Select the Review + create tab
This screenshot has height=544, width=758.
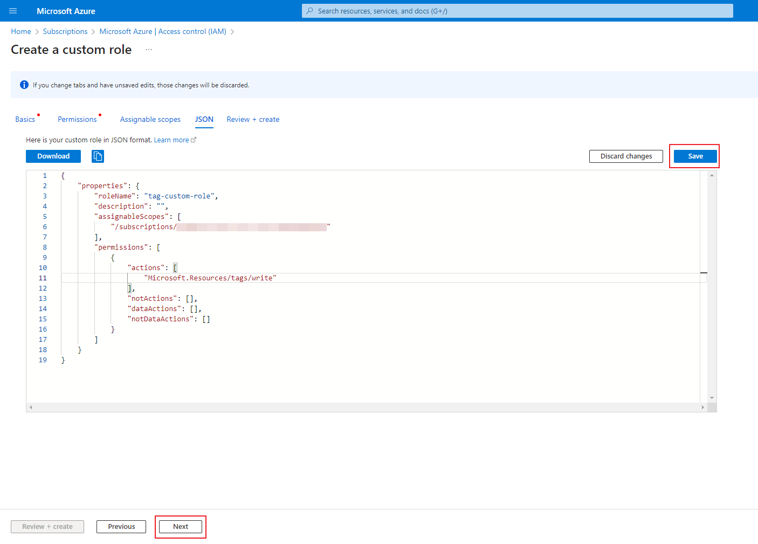coord(253,119)
